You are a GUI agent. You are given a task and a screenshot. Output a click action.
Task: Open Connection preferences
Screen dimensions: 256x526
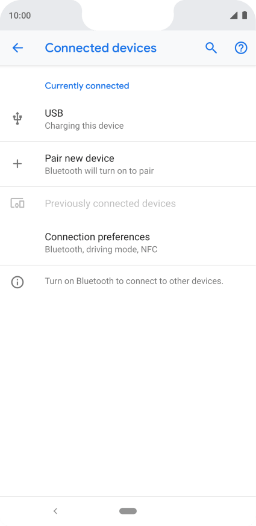click(x=128, y=243)
